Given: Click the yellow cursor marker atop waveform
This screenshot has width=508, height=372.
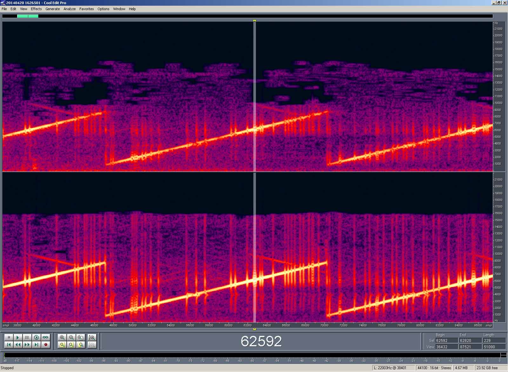Looking at the screenshot, I should pos(255,21).
